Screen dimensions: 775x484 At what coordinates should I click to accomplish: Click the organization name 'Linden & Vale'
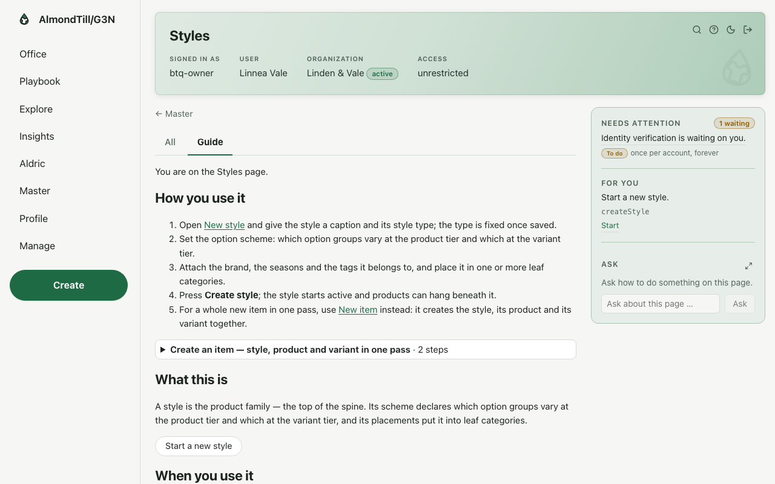[335, 73]
